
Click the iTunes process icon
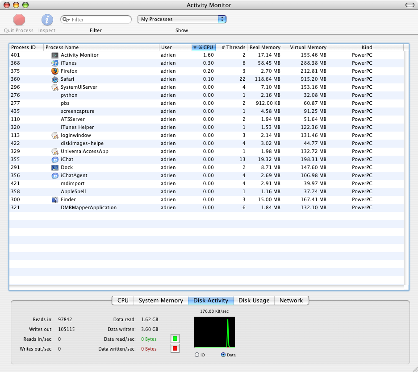tap(55, 63)
